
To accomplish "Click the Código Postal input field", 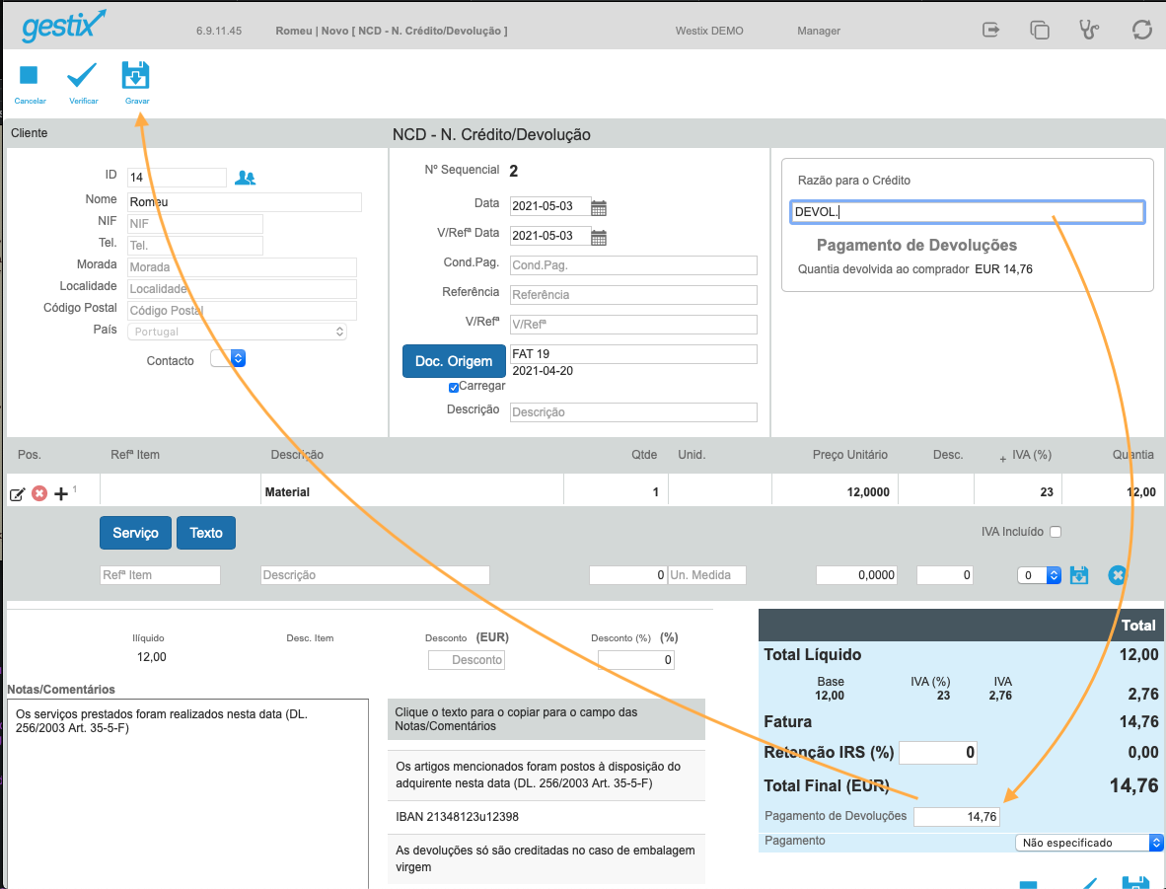I will 242,310.
